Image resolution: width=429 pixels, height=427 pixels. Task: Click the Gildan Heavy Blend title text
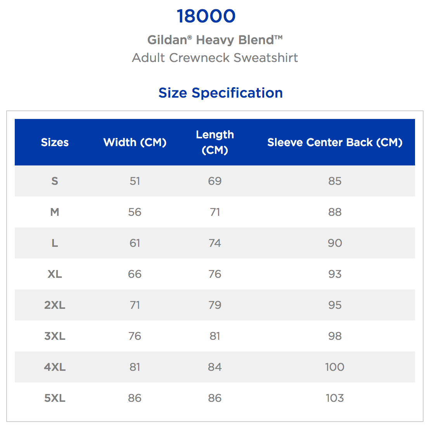point(215,40)
